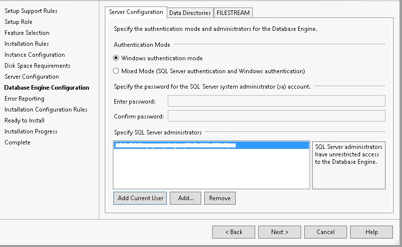
Task: Click the Add Current User button
Action: point(140,198)
